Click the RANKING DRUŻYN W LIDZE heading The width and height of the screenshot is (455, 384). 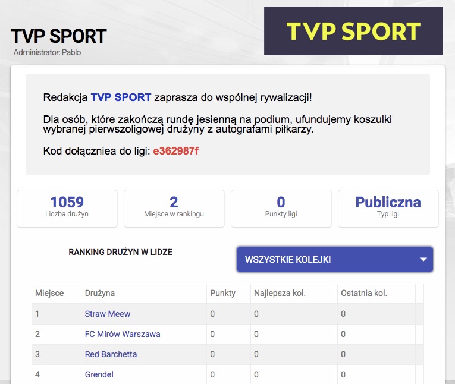pyautogui.click(x=120, y=252)
